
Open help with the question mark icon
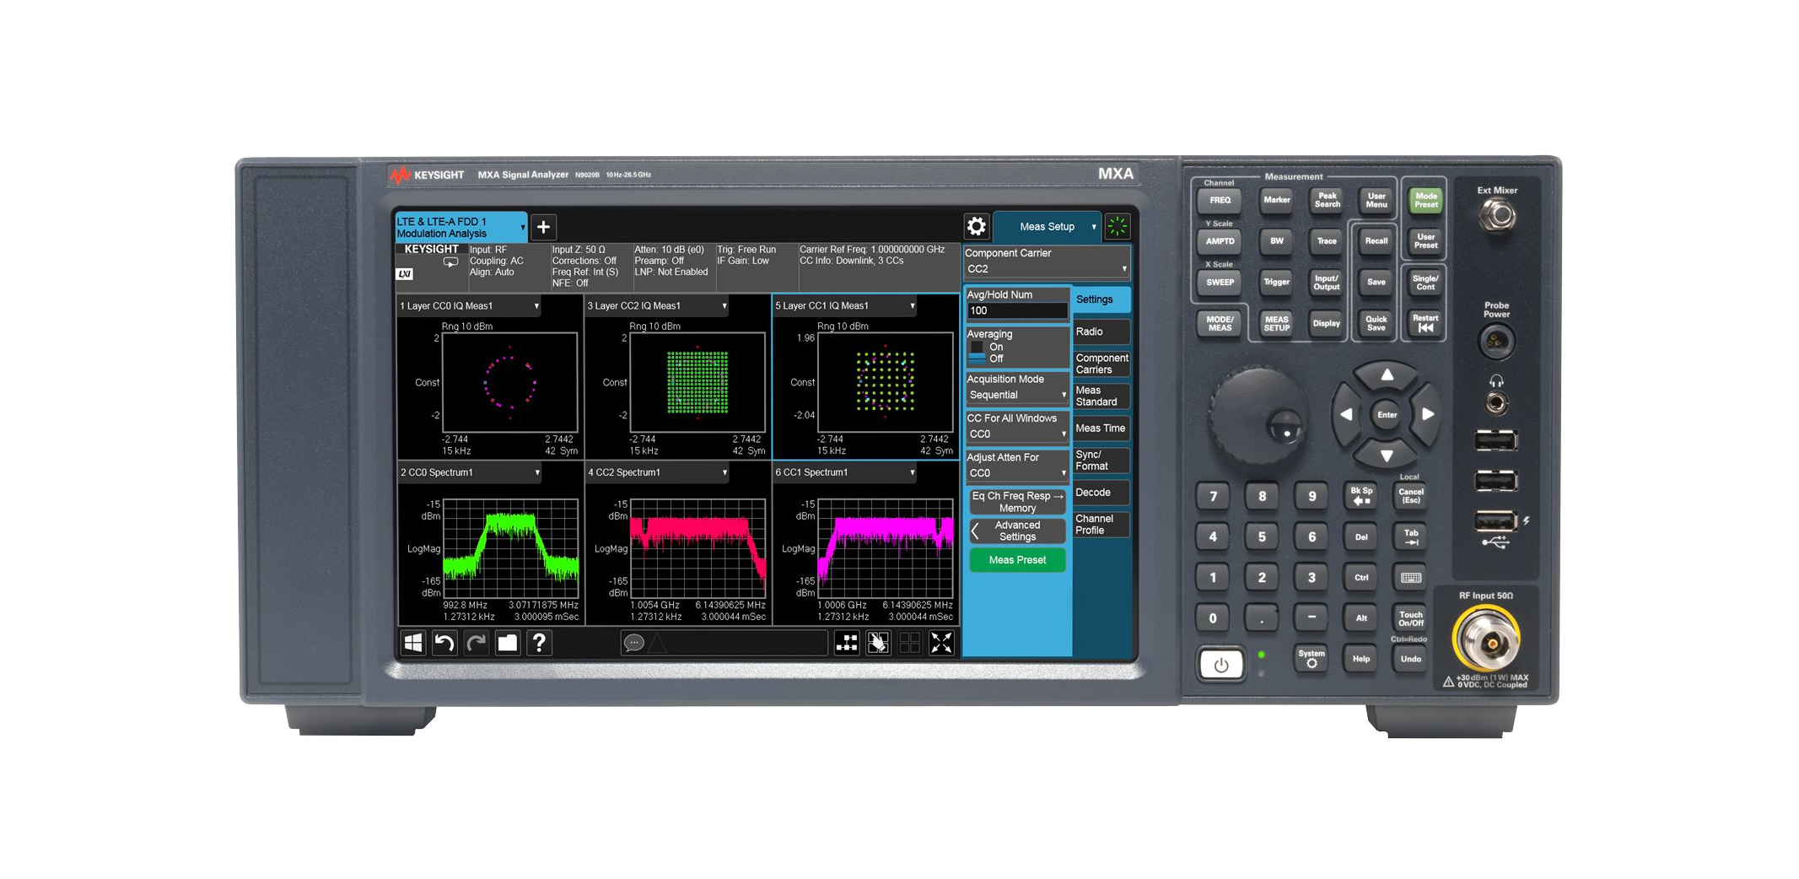(539, 643)
